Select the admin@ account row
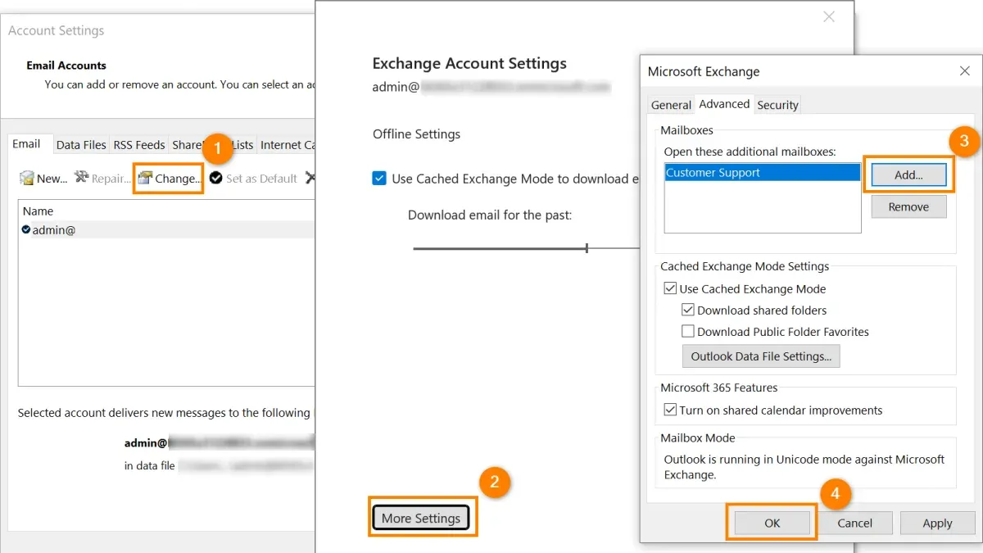Viewport: 983px width, 553px height. point(167,230)
